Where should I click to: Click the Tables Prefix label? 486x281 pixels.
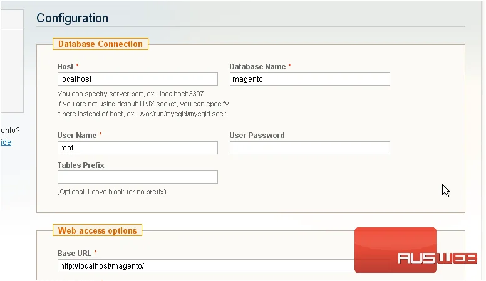coord(81,165)
